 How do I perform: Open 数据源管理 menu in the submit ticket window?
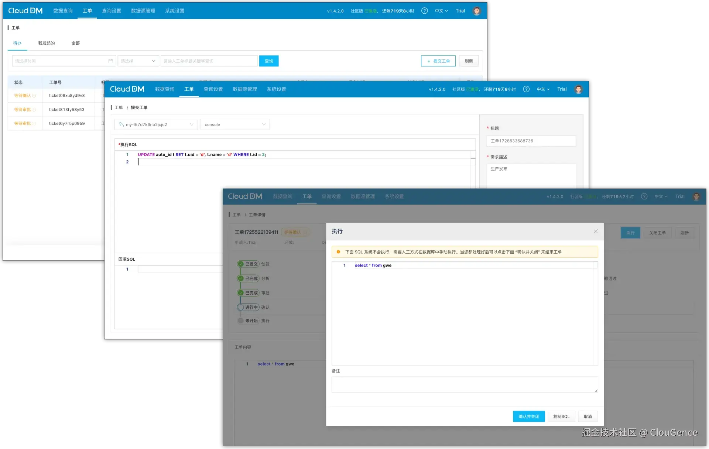(x=244, y=89)
